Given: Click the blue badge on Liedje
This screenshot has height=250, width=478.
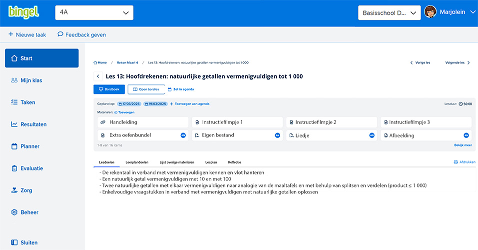Looking at the screenshot, I should (372, 135).
